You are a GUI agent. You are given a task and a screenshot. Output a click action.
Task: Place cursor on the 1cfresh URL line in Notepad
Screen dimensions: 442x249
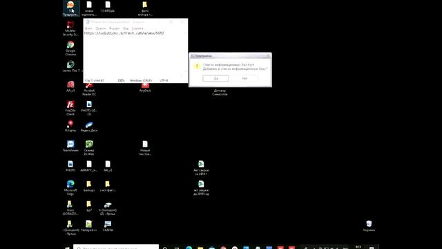(x=124, y=33)
